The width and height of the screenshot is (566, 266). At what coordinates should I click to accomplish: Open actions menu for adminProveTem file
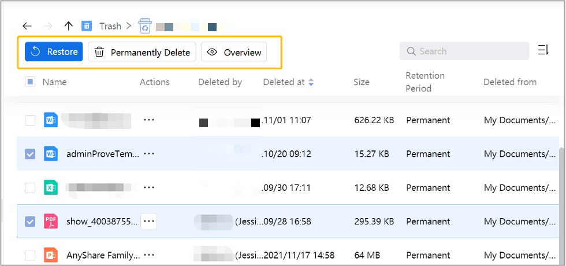tap(149, 154)
